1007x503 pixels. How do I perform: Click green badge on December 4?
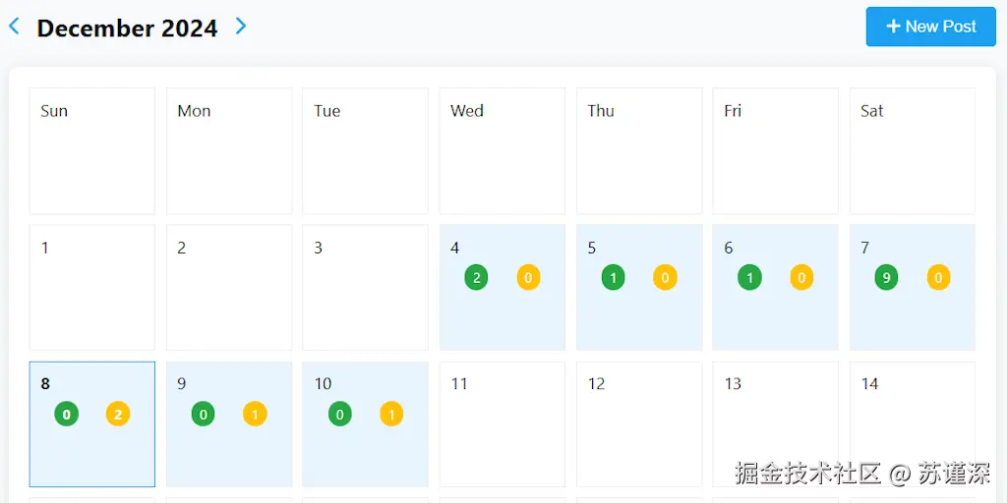(x=477, y=278)
